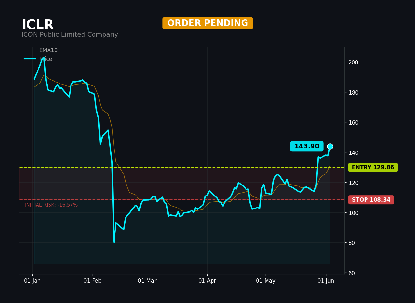Screen dimensions: 415x303
Task: Click the ICLR ticker title
Action: pos(38,25)
